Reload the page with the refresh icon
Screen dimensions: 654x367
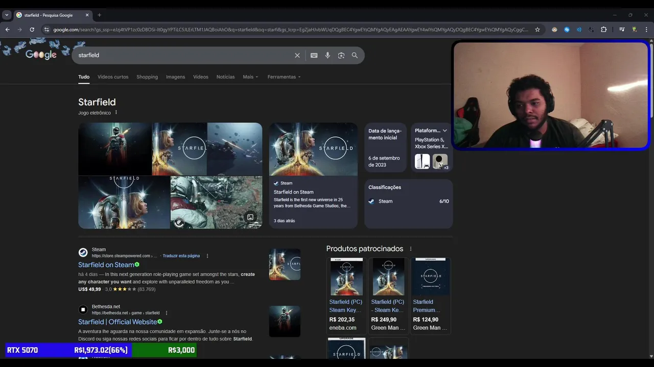(32, 30)
